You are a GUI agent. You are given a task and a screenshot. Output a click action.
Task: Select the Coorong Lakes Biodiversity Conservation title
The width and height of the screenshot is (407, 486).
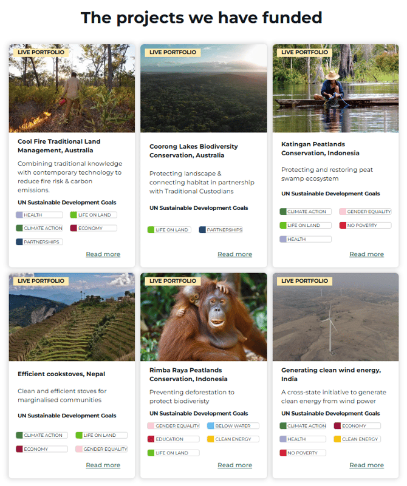(194, 150)
